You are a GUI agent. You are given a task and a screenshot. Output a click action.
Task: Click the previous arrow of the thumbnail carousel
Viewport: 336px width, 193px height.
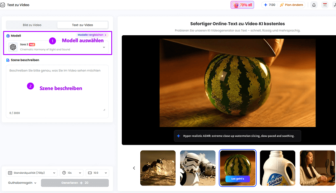click(134, 168)
